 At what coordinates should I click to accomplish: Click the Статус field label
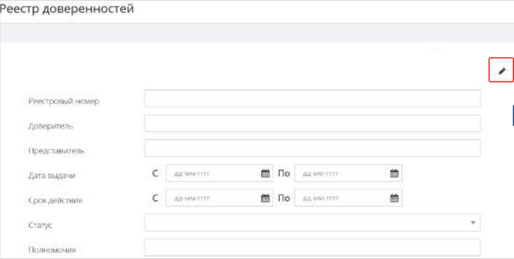click(x=40, y=225)
